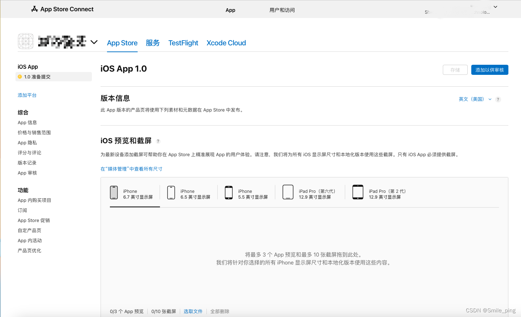The image size is (521, 317).
Task: Click the iPad Pro (第六代) device icon
Action: pos(288,192)
